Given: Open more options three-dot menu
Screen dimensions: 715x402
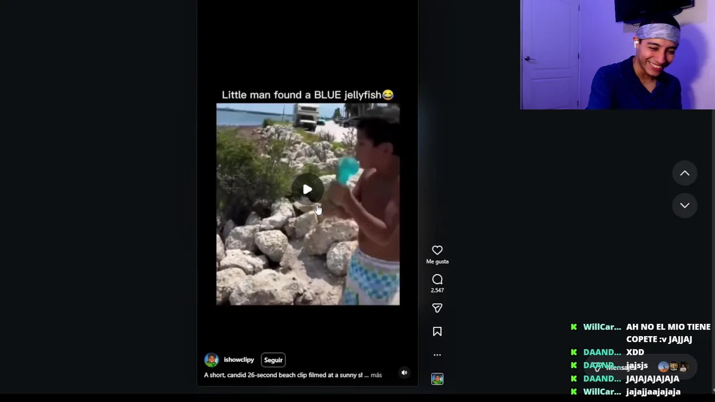Looking at the screenshot, I should point(437,355).
